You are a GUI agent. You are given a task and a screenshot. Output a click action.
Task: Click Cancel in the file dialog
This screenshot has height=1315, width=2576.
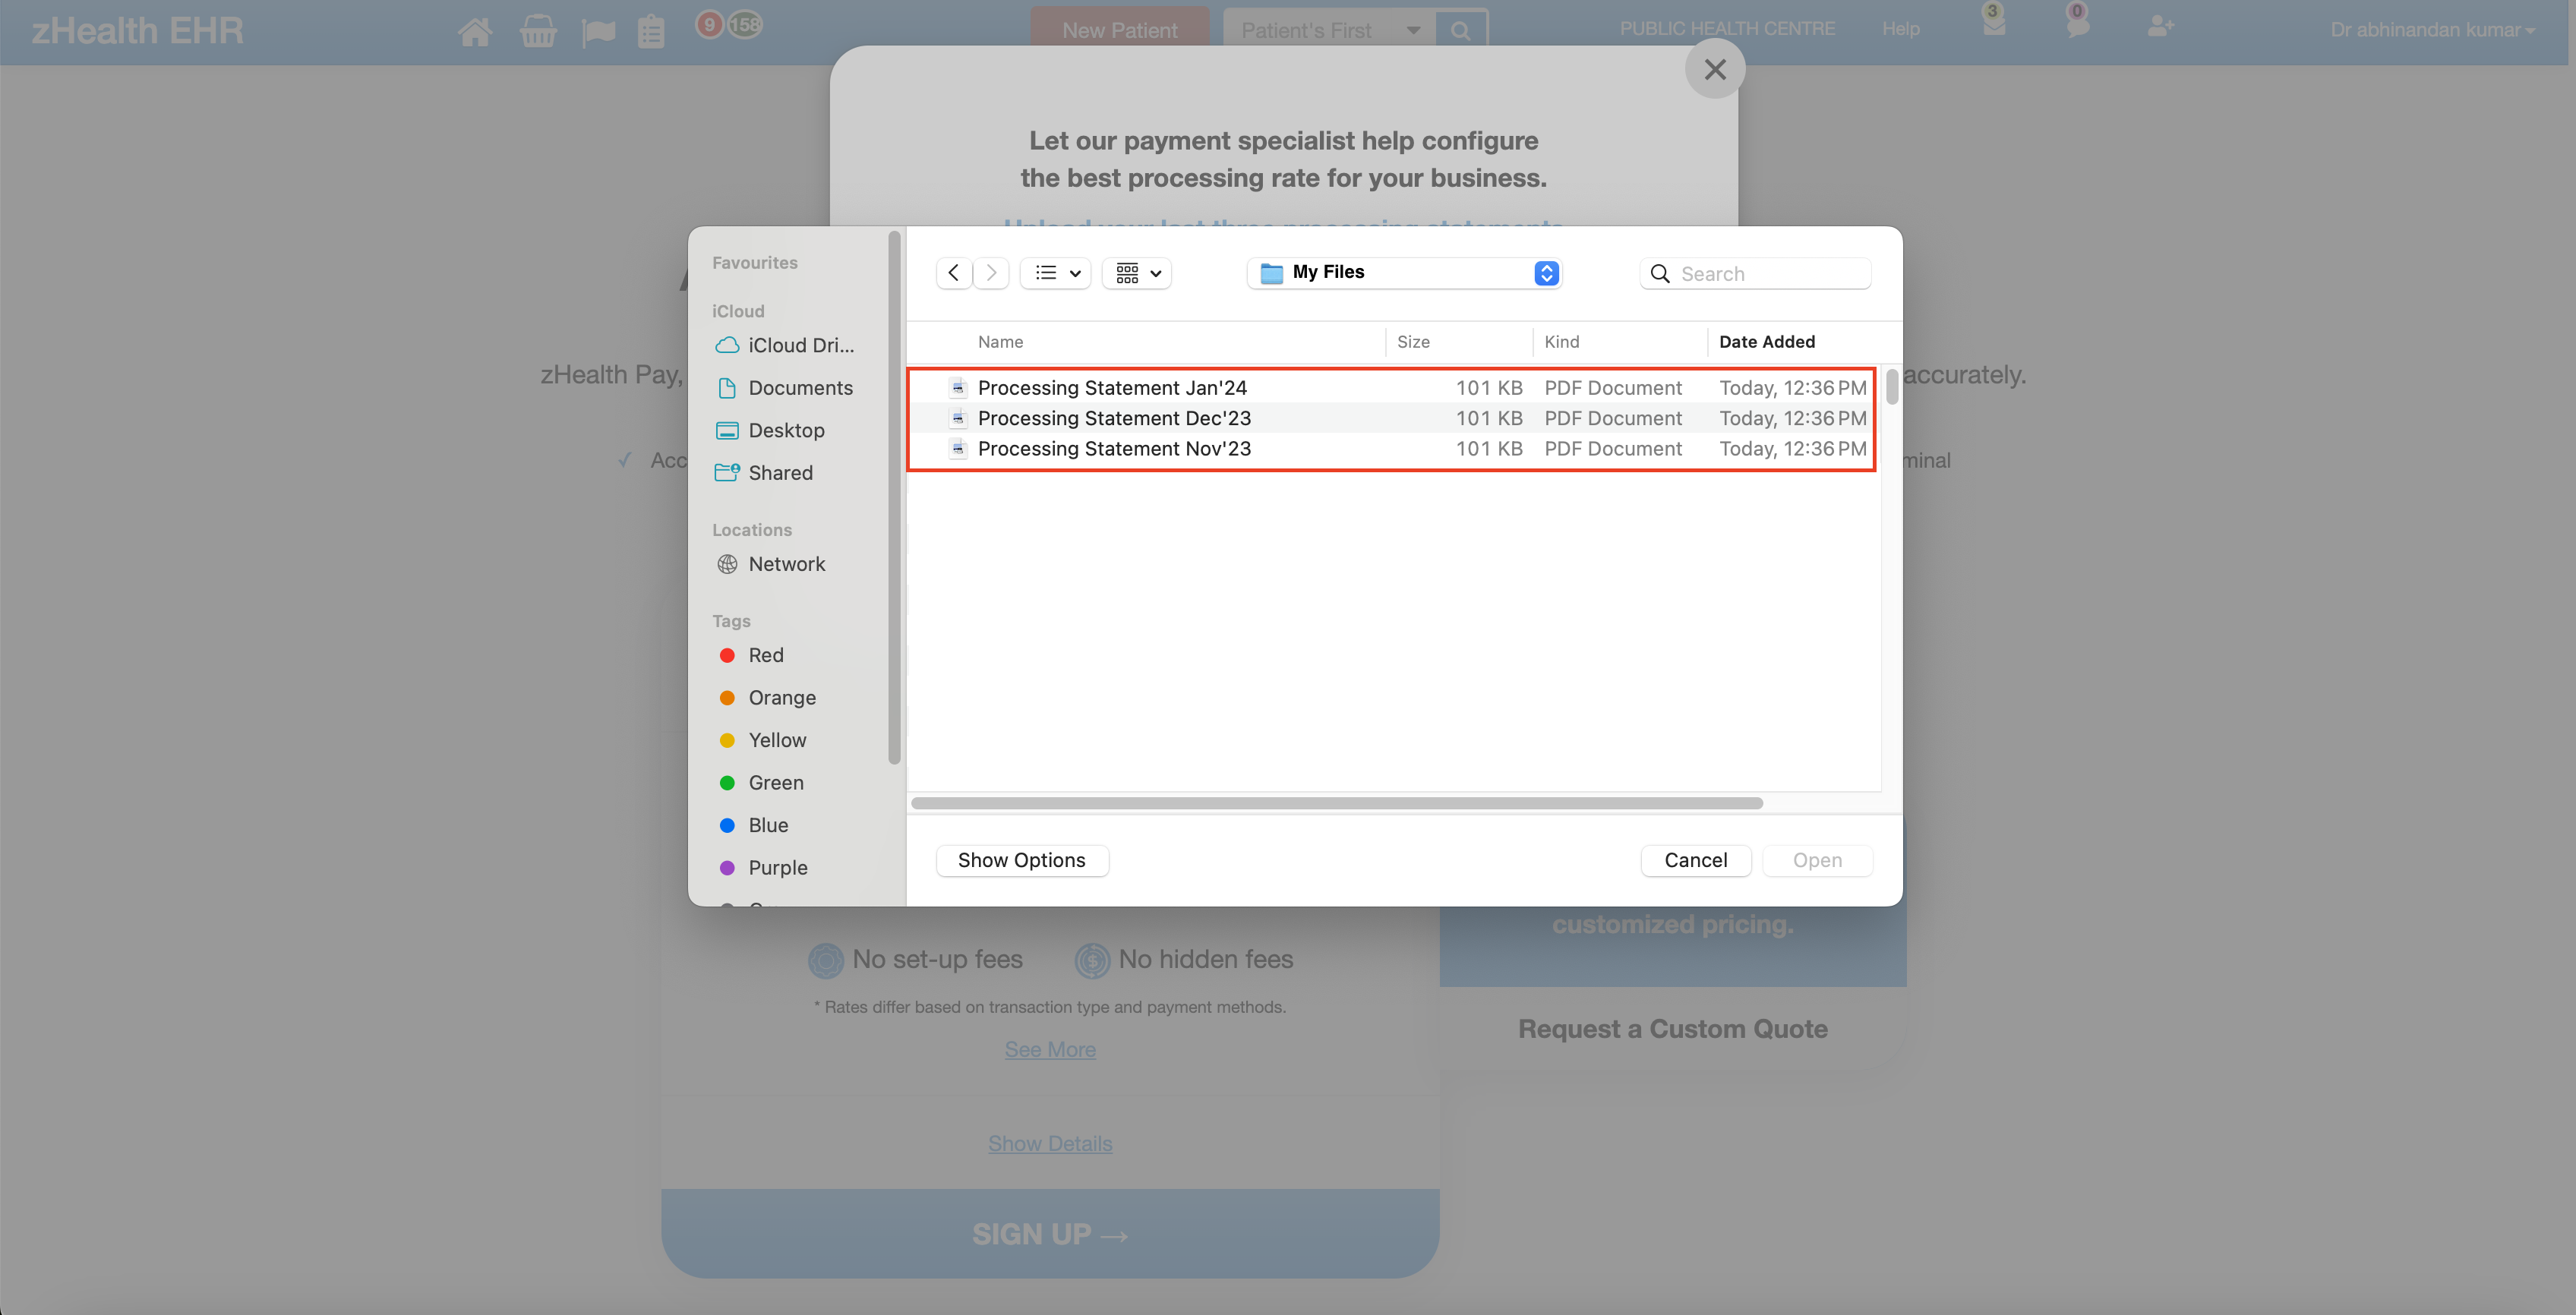1695,860
